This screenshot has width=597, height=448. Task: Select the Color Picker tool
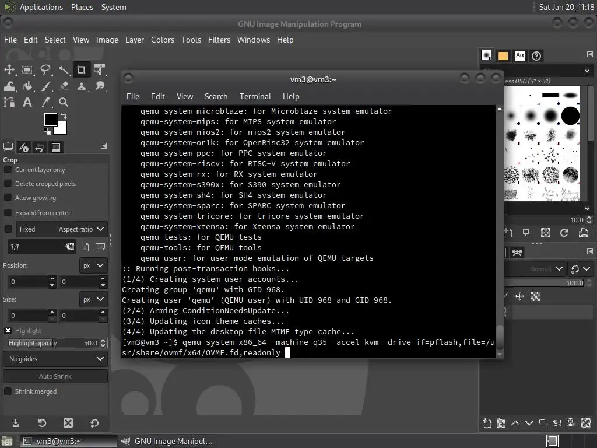(x=45, y=102)
